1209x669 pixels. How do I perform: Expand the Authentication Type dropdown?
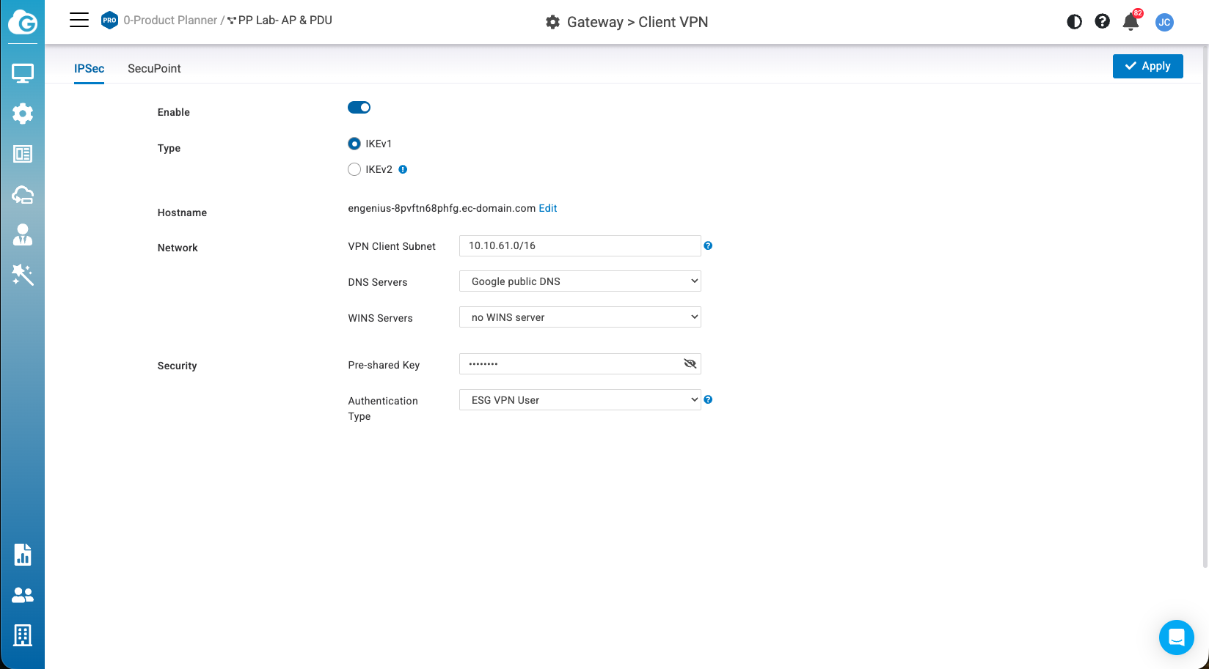tap(580, 400)
